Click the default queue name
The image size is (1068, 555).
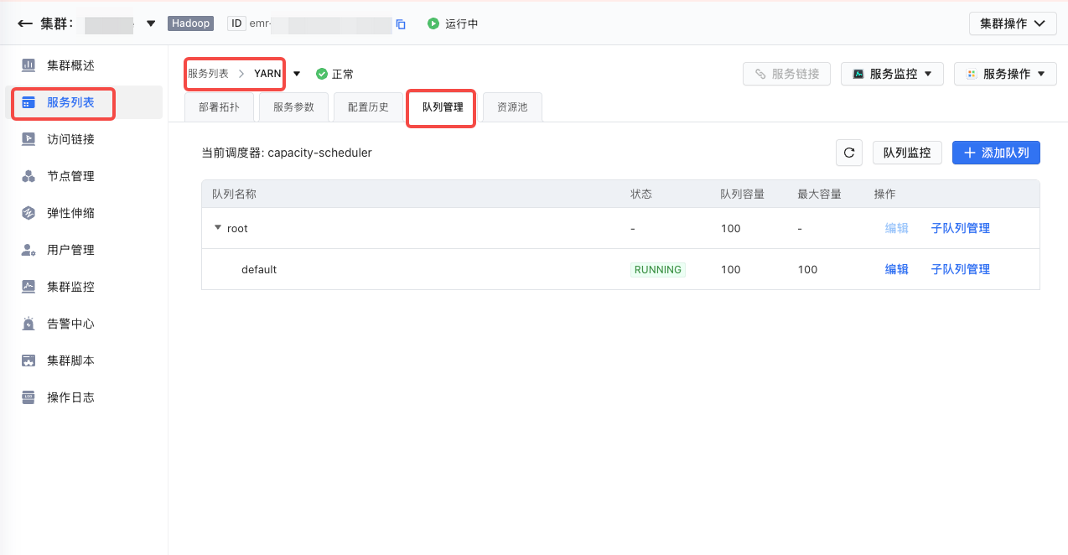click(x=259, y=269)
